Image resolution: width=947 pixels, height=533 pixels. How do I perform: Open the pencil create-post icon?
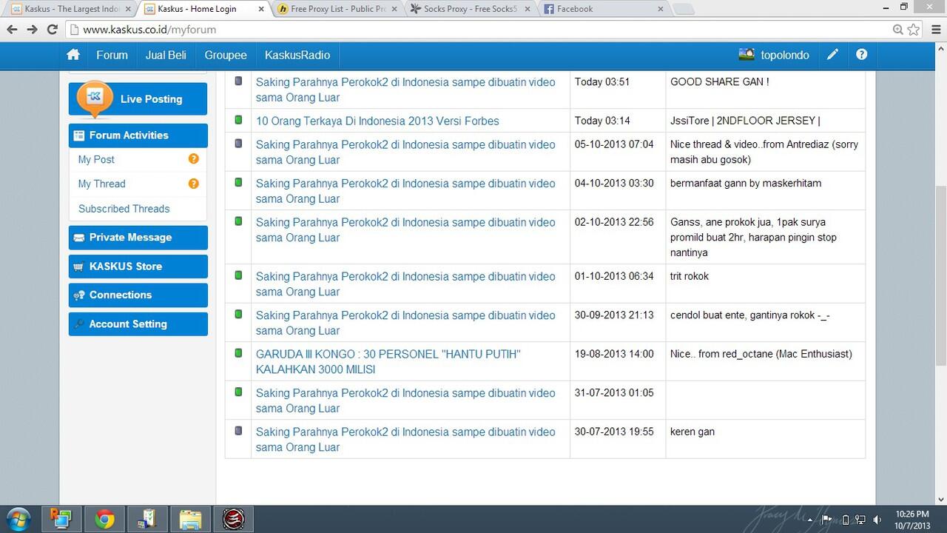pyautogui.click(x=833, y=55)
